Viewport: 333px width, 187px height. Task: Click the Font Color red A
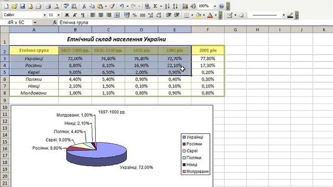[x=210, y=15]
